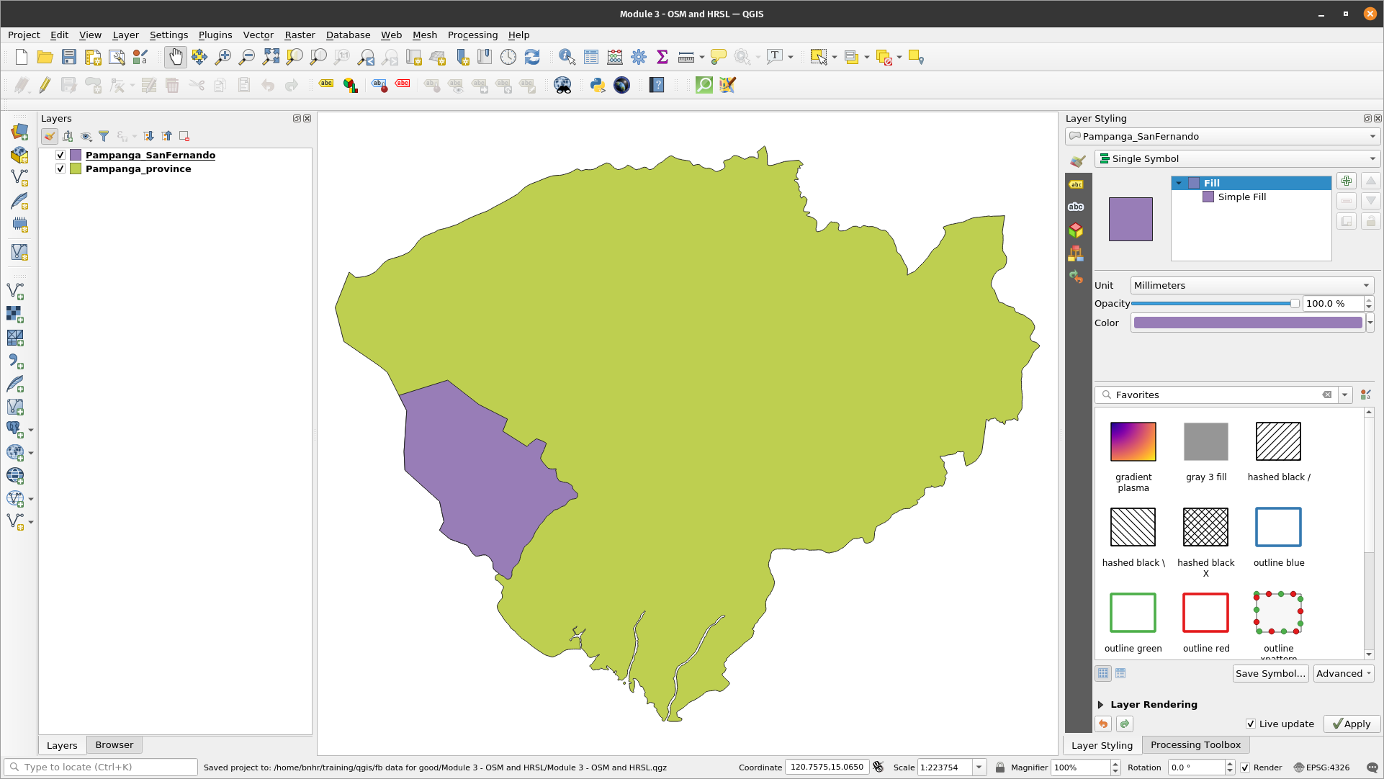1384x779 pixels.
Task: Open the Vector menu
Action: click(x=257, y=35)
